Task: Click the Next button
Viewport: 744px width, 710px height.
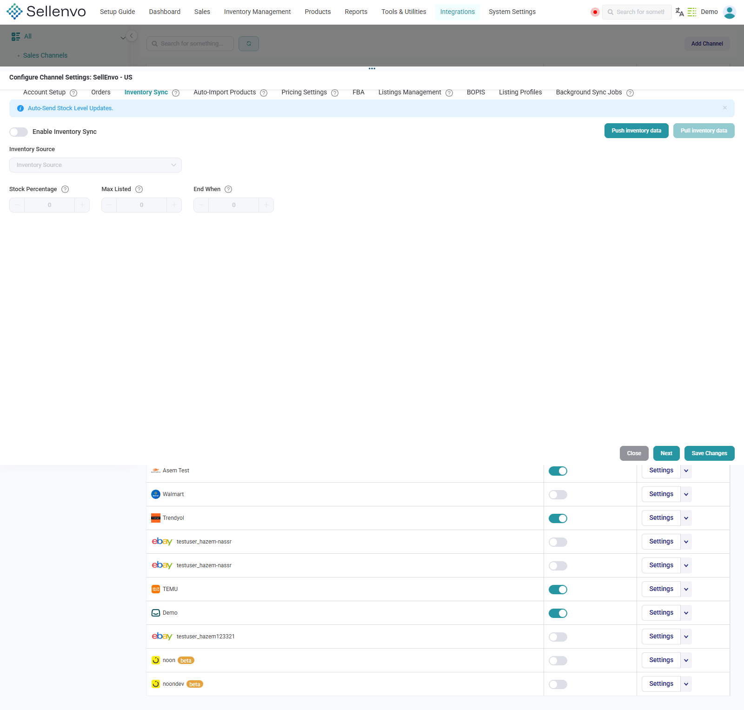Action: (x=666, y=453)
